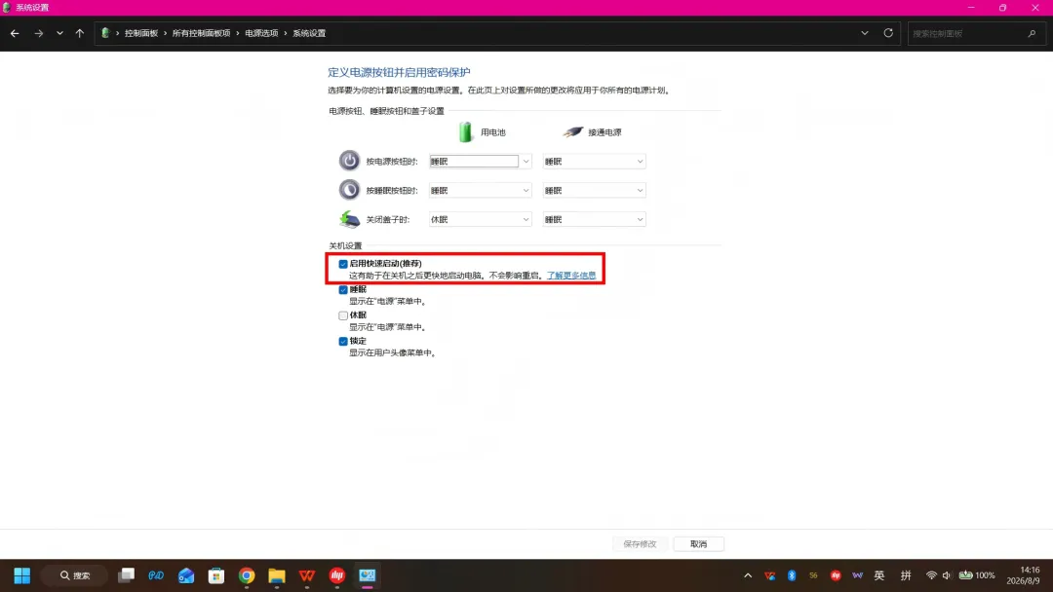Navigate to 控制面板 in breadcrumb
This screenshot has width=1053, height=592.
point(141,33)
